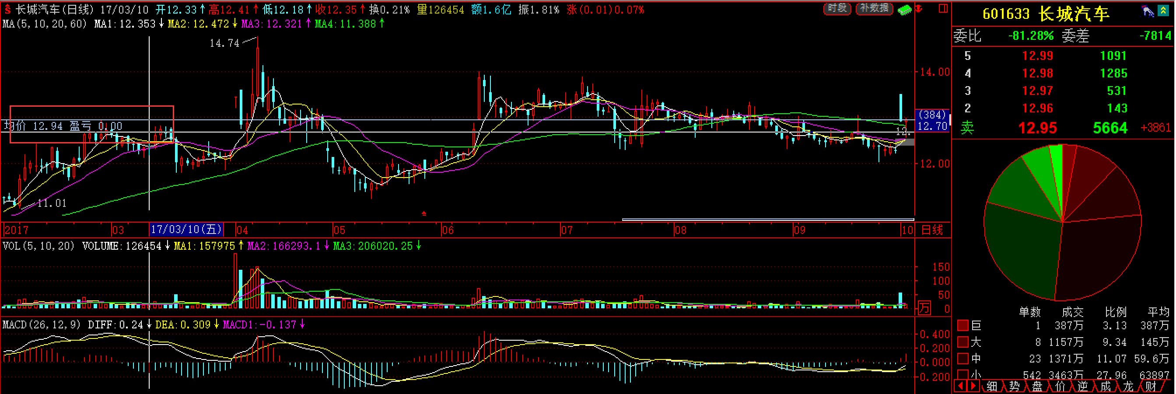
Task: Click the 委比 value -81.28%
Action: pyautogui.click(x=1031, y=35)
